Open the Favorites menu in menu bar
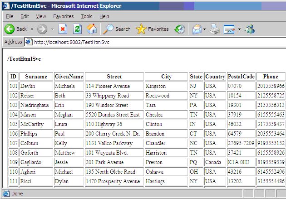 (63, 16)
